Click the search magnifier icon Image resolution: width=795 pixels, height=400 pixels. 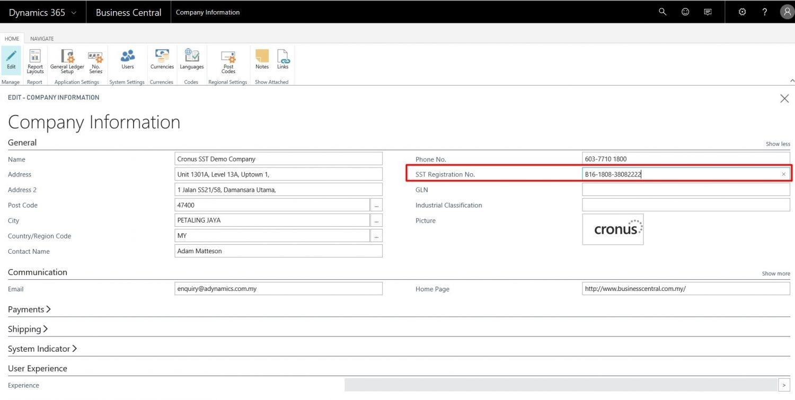point(662,12)
